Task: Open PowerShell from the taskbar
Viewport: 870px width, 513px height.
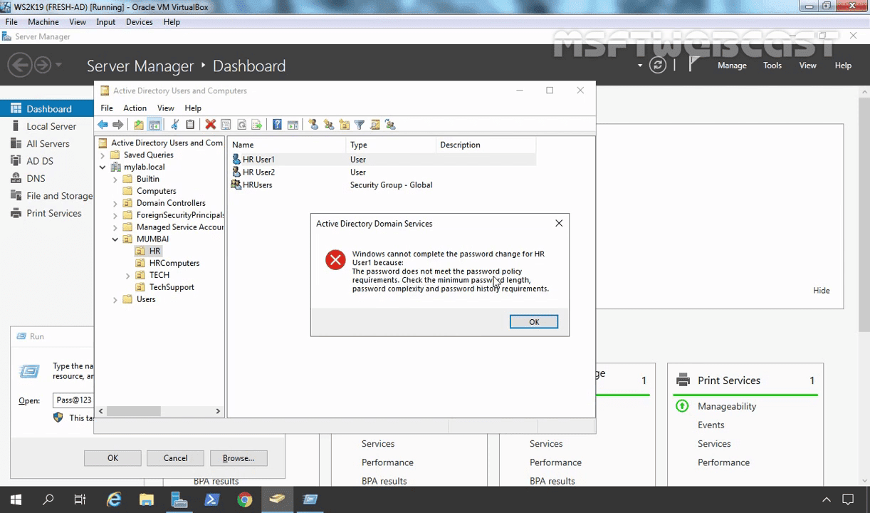Action: click(211, 499)
